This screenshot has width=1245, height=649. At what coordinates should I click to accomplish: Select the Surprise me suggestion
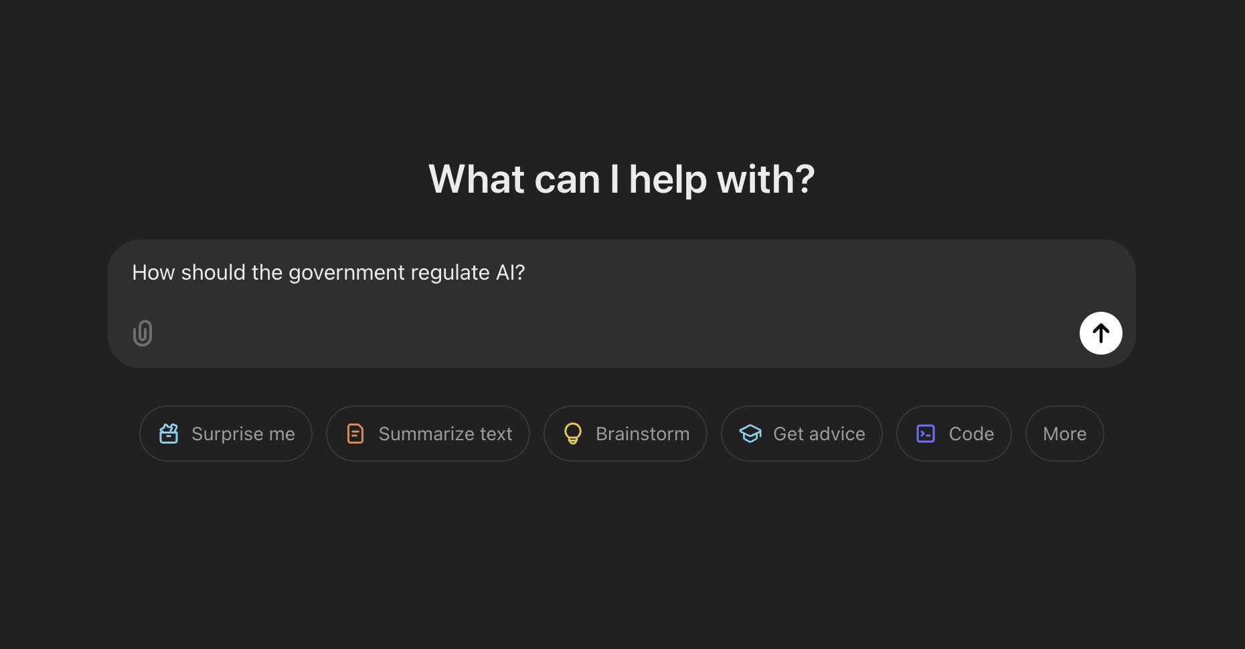click(x=226, y=434)
